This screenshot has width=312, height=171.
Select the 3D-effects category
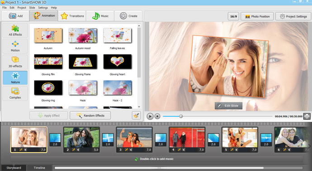coord(15,62)
